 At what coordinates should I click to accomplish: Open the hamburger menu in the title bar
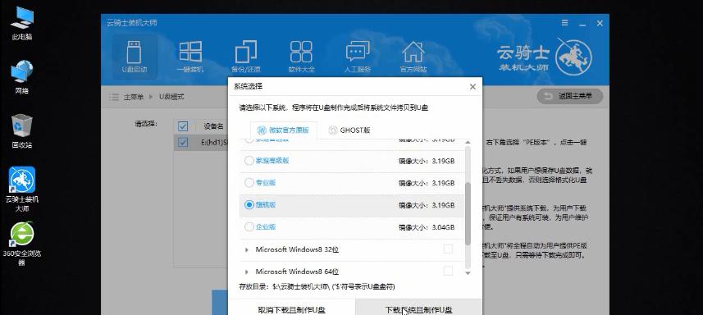565,23
